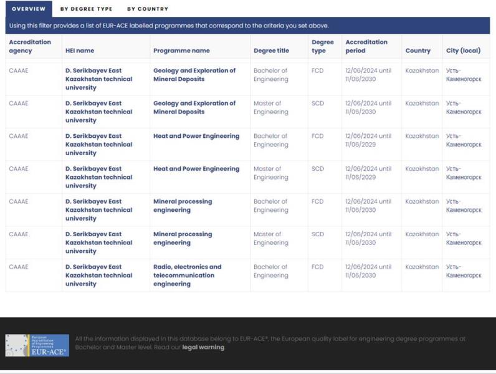This screenshot has width=496, height=374.
Task: Select SCD in the Master Heat and Power row
Action: tap(318, 169)
